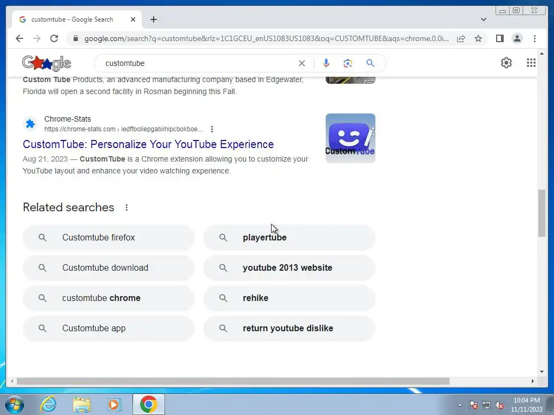Open more options for Chrome-Stats result
Screen dimensions: 554x415
click(212, 129)
